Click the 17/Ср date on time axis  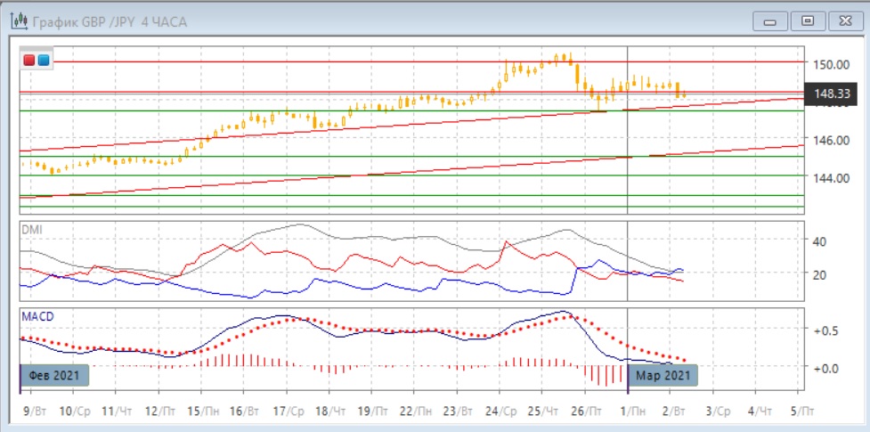(x=287, y=411)
